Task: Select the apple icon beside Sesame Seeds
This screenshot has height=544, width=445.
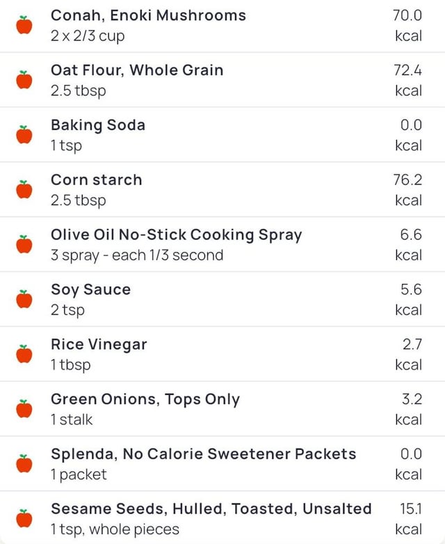Action: 24,519
